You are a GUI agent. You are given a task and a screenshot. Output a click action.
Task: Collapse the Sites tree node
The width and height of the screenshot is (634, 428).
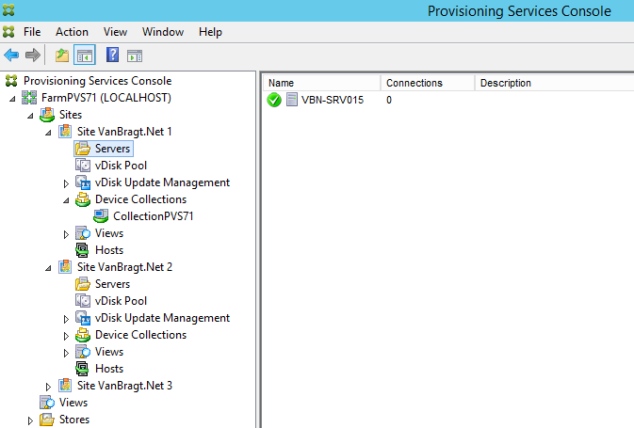[30, 116]
